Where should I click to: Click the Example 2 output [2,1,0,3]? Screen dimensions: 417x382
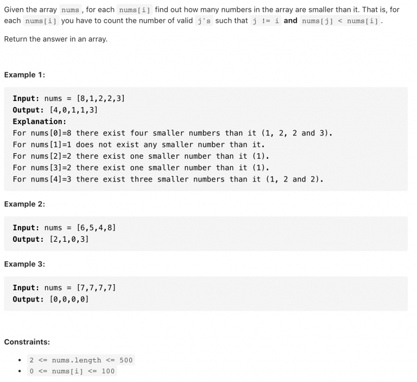point(69,239)
